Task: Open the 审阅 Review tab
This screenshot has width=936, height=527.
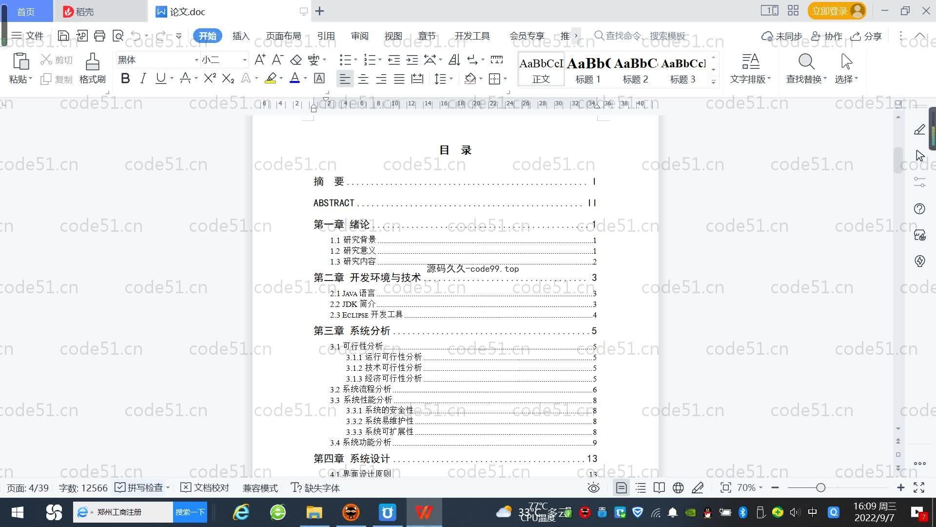Action: [359, 36]
